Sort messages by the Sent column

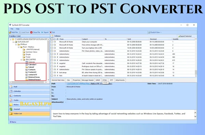tap(138, 39)
